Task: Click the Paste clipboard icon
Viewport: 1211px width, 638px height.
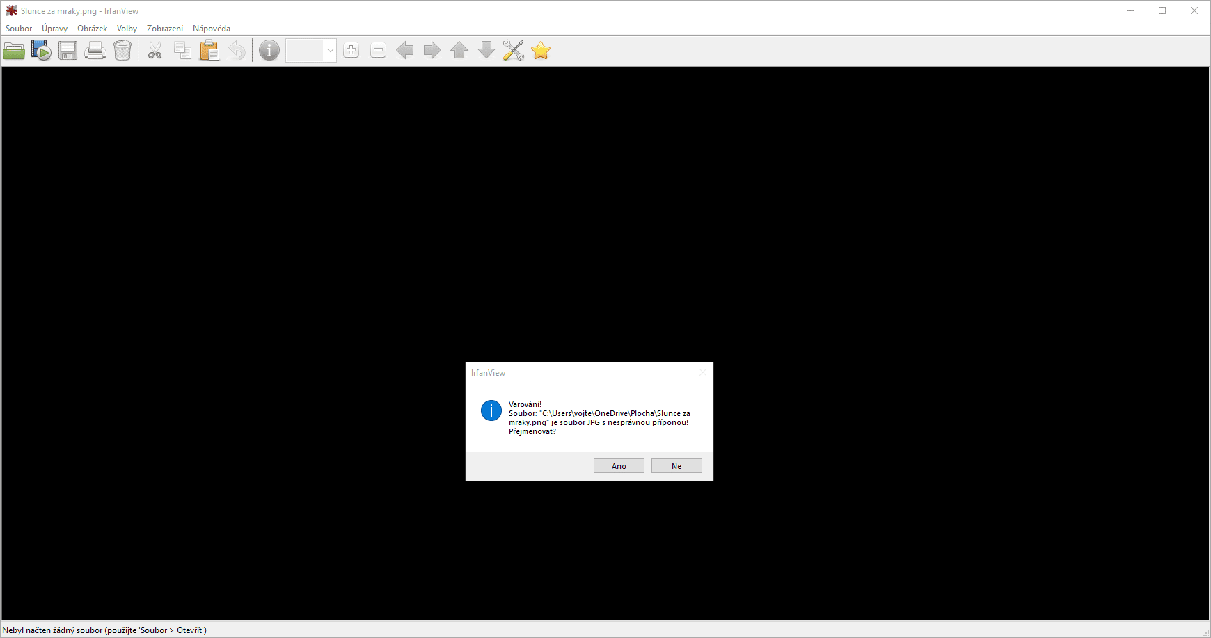Action: click(x=209, y=51)
